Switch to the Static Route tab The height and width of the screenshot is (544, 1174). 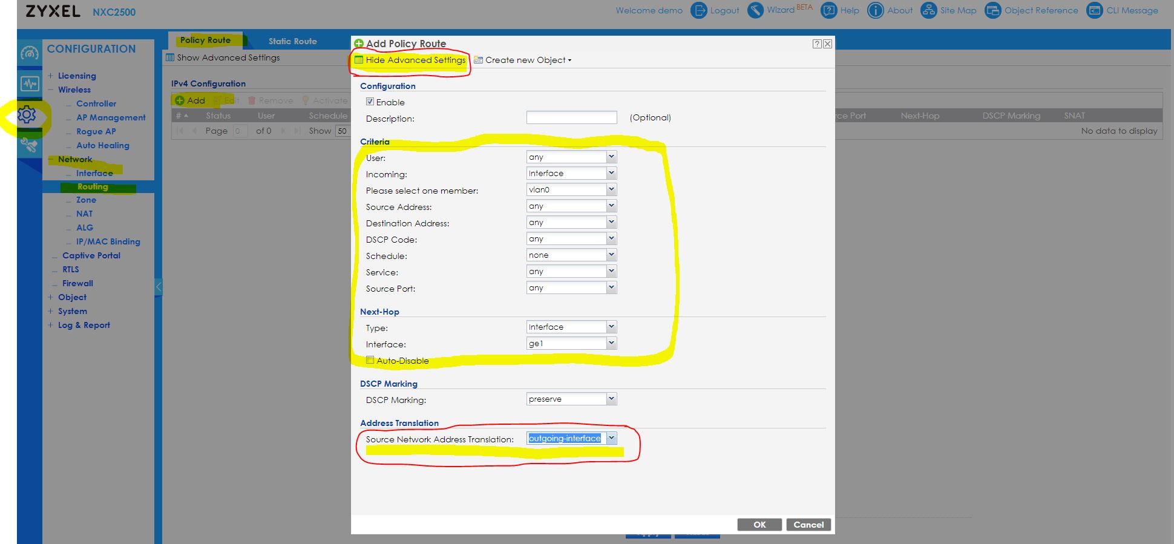(292, 41)
